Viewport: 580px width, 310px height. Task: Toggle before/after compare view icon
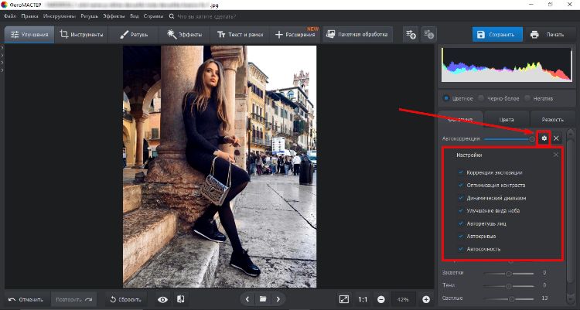[x=180, y=299]
